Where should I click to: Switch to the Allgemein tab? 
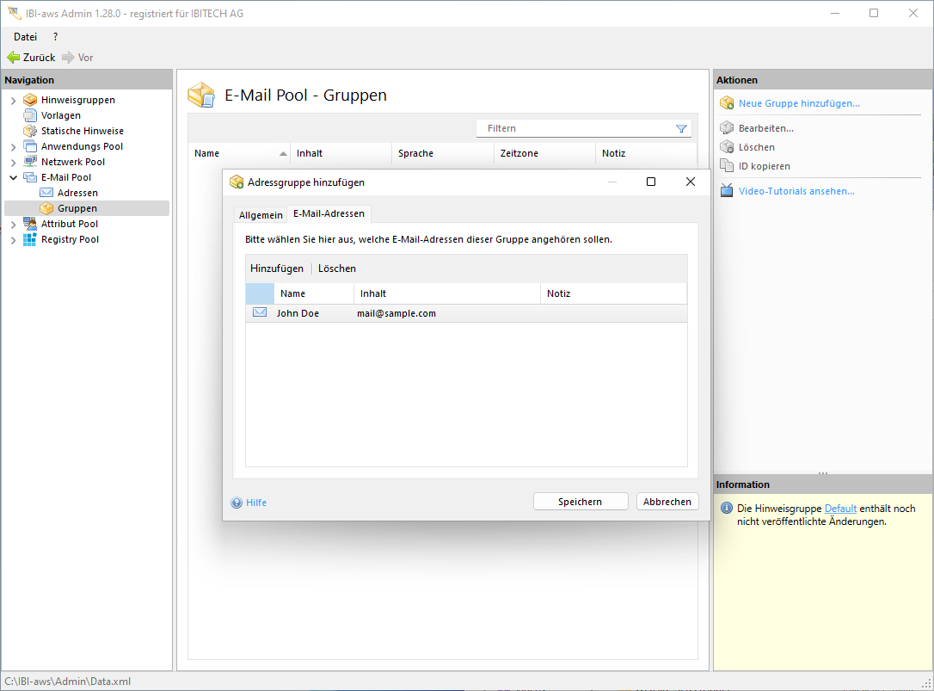[261, 214]
